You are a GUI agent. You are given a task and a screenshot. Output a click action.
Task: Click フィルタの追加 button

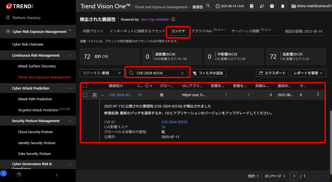click(x=209, y=73)
